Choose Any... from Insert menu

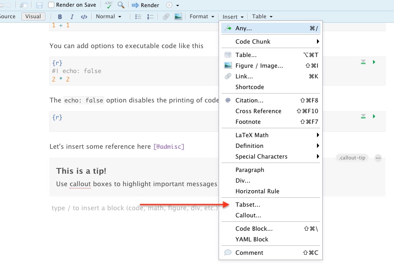click(x=271, y=28)
